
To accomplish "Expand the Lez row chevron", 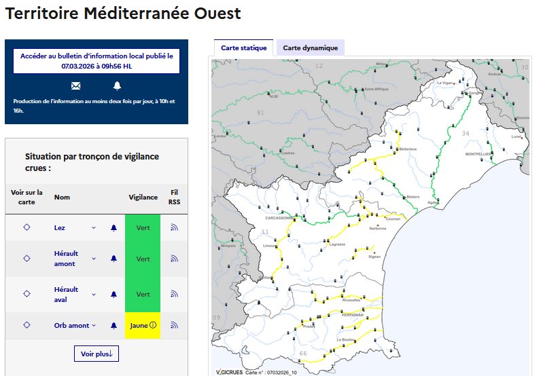I will (x=94, y=228).
